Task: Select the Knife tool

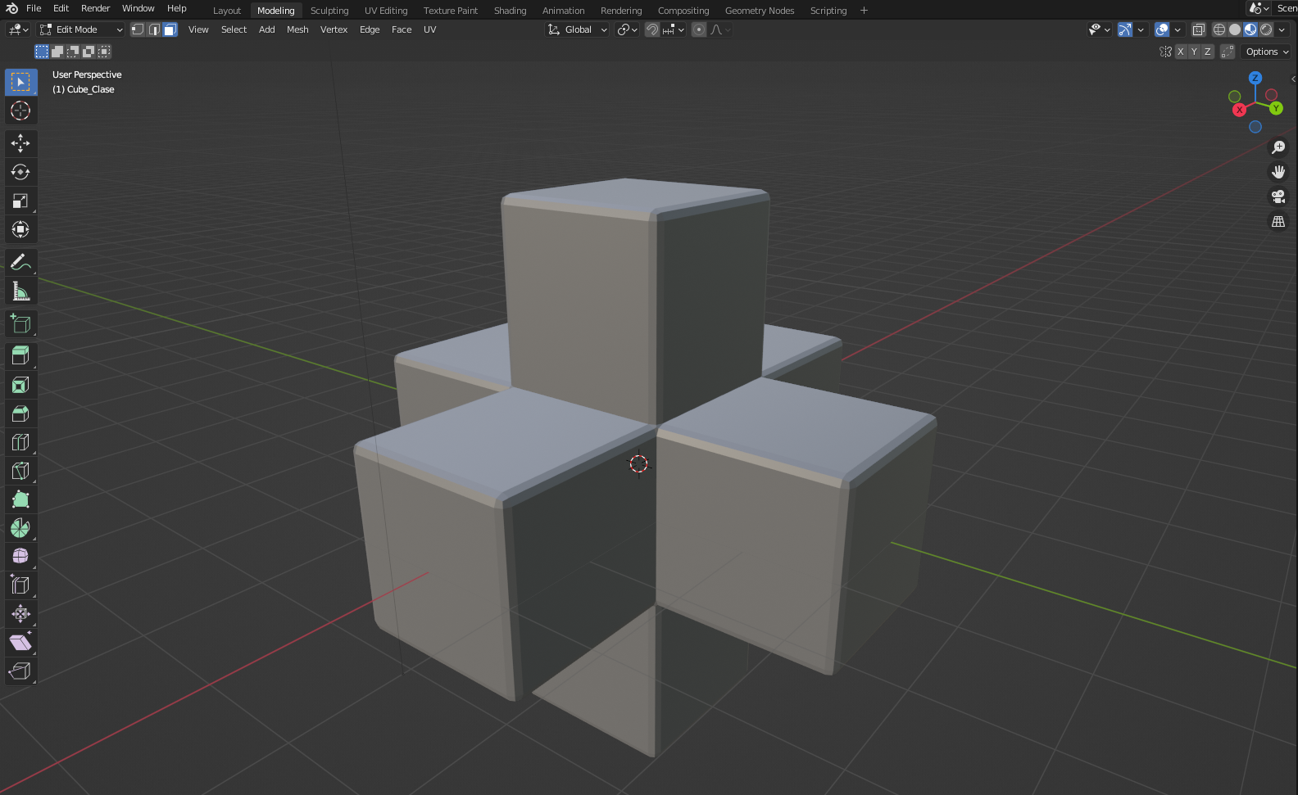Action: coord(20,471)
